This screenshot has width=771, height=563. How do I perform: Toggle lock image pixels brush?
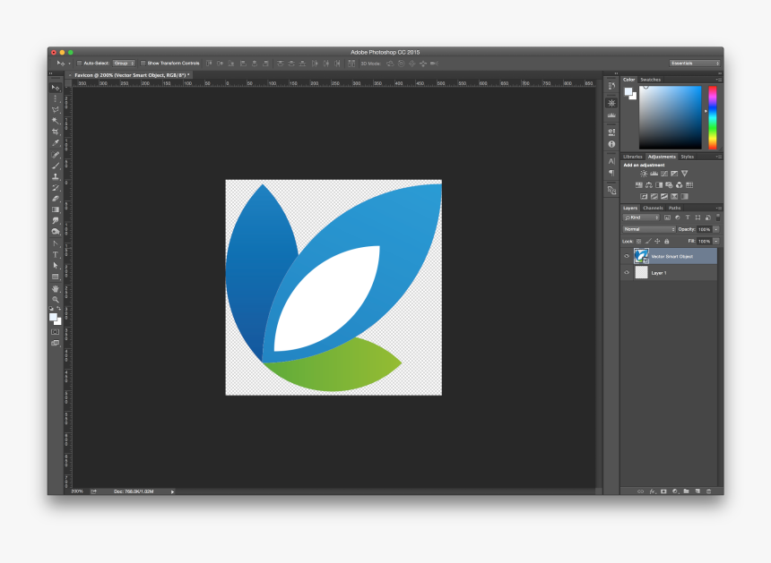(x=648, y=242)
